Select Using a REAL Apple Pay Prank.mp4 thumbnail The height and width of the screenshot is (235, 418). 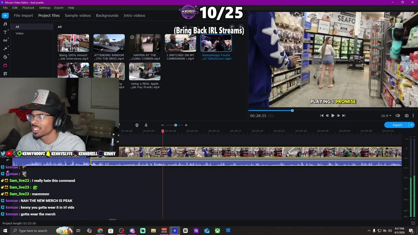point(145,71)
